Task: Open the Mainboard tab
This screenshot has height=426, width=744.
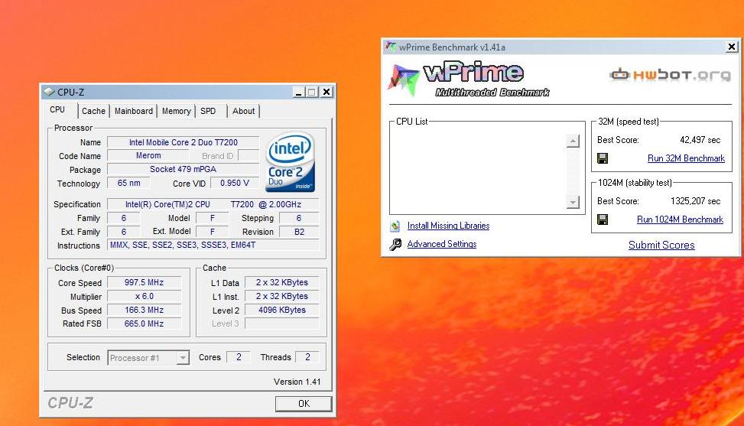Action: pyautogui.click(x=134, y=111)
